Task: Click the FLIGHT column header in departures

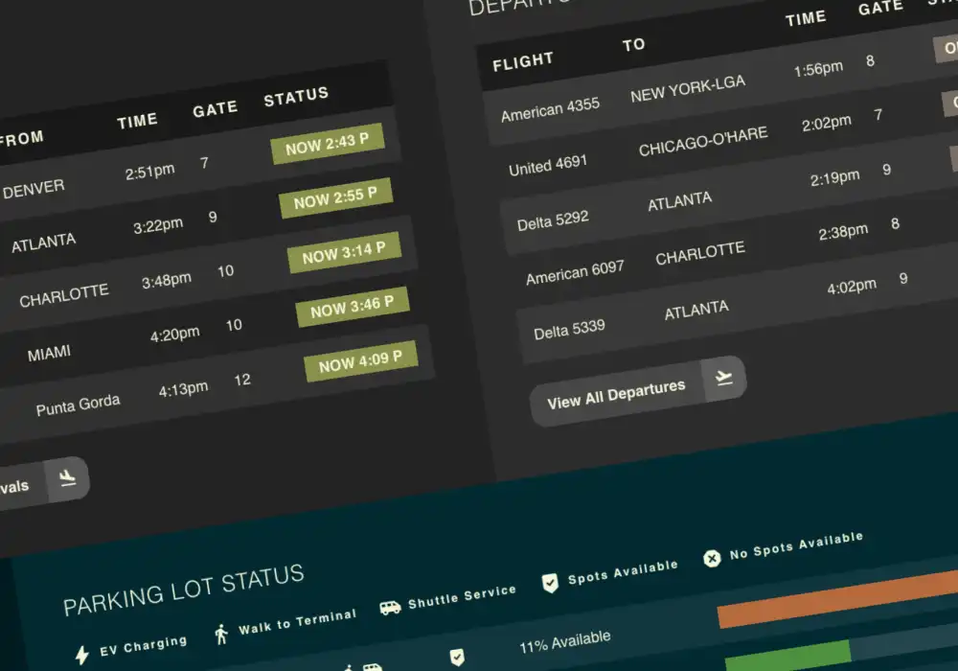Action: (523, 62)
